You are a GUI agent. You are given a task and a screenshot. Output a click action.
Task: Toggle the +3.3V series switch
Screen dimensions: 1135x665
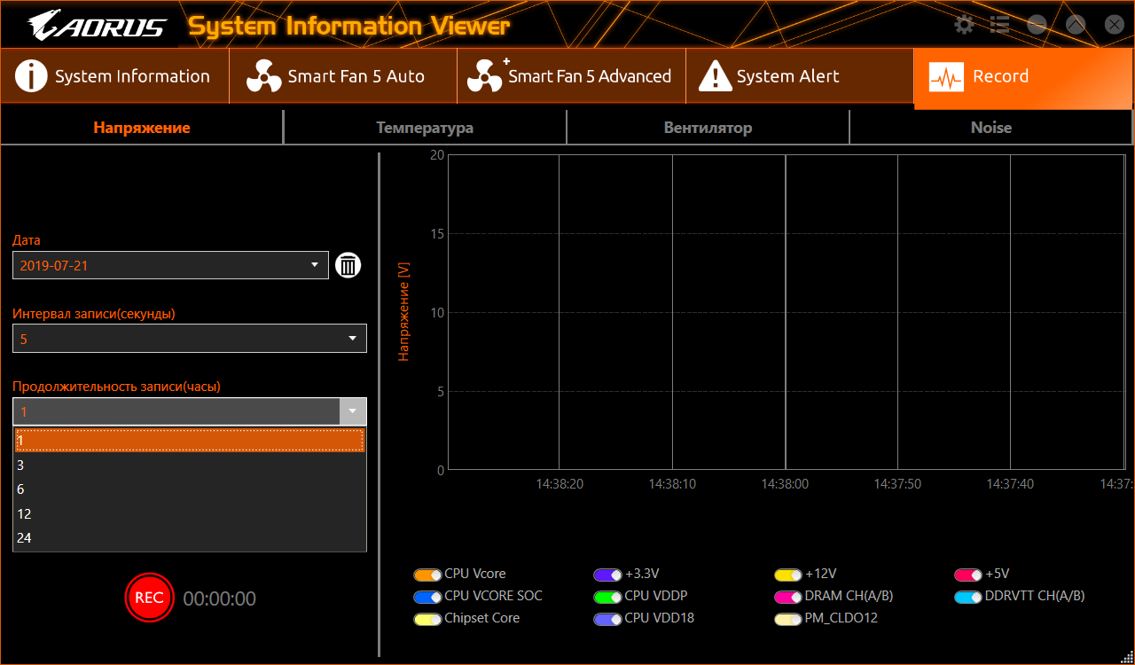[x=608, y=575]
